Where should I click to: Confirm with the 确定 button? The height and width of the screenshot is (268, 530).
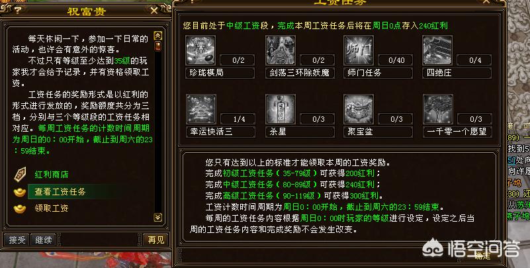(x=482, y=255)
